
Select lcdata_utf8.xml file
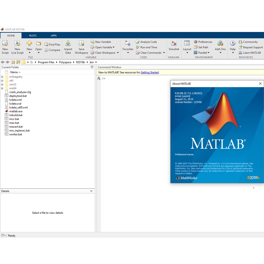pos(18,108)
